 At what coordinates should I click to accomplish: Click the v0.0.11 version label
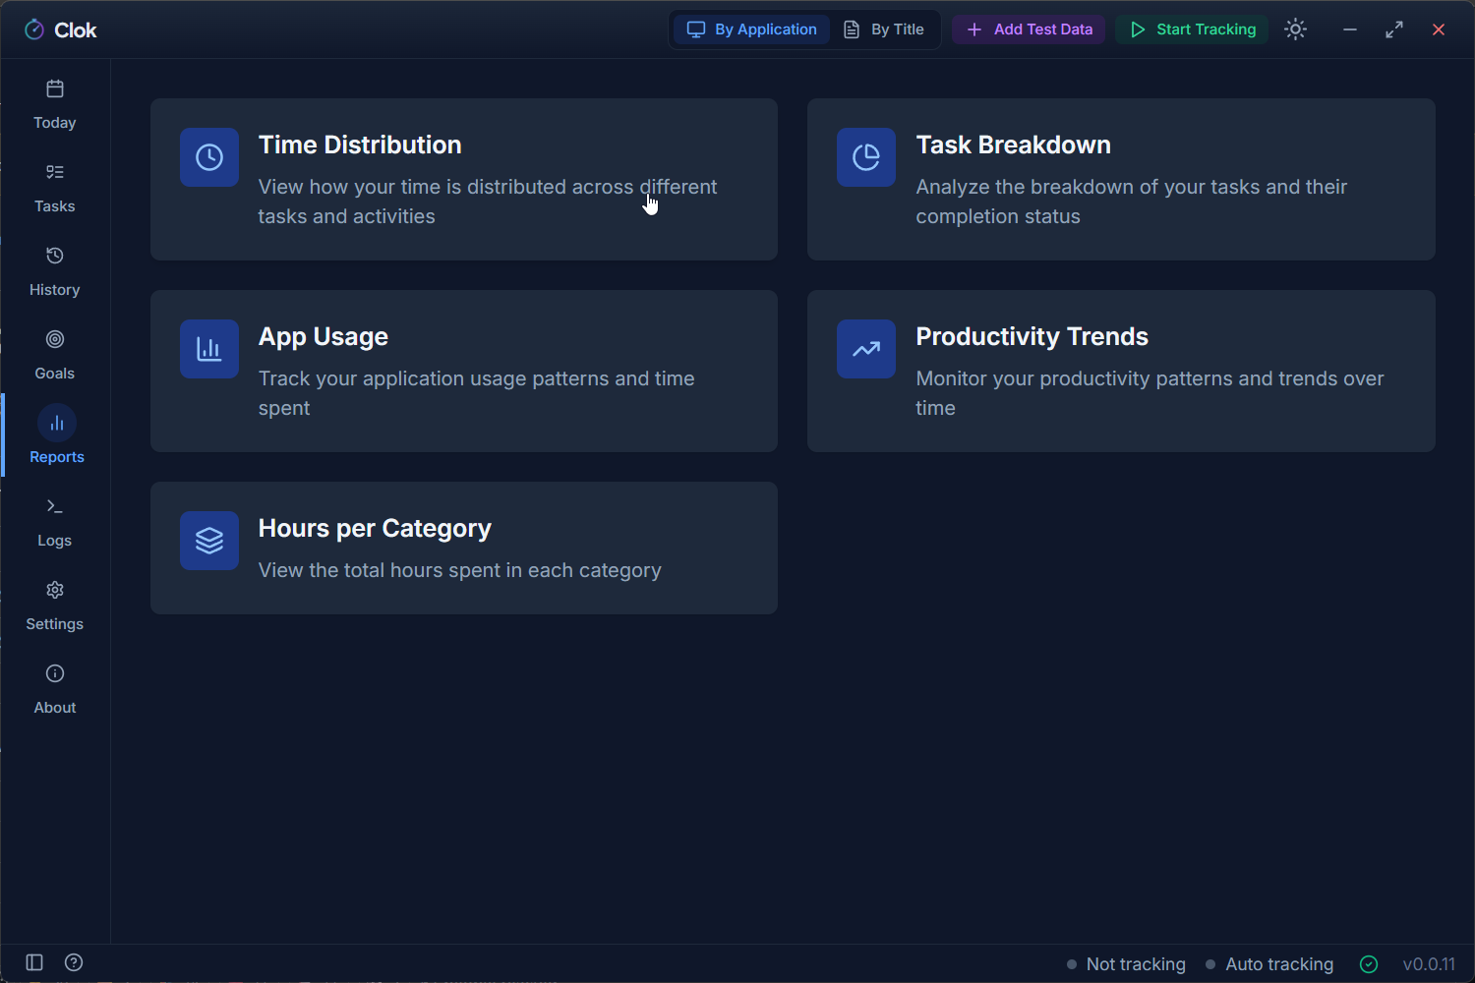(x=1429, y=964)
